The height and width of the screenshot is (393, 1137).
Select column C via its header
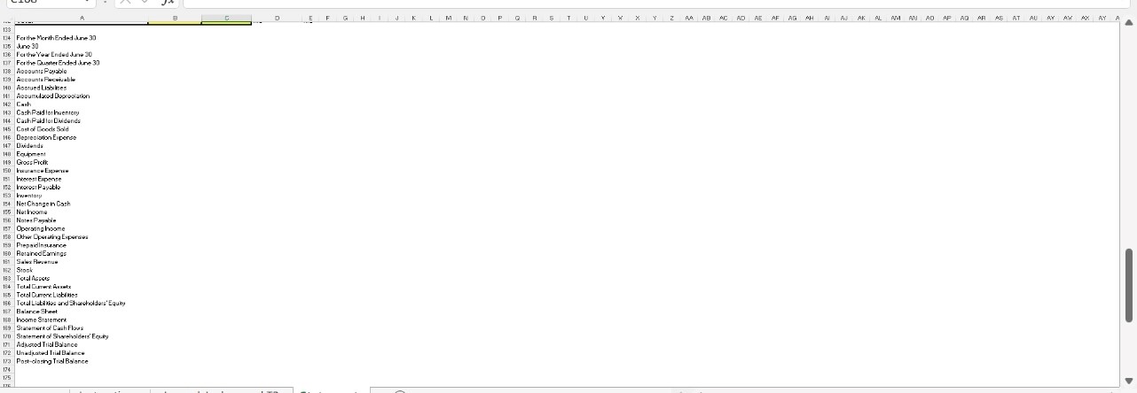coord(226,16)
